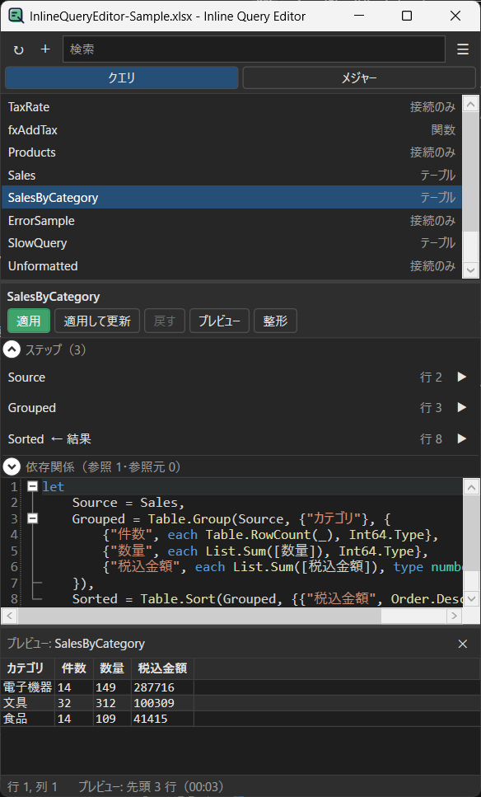Click the 件数 column header
The height and width of the screenshot is (797, 481).
coord(73,668)
